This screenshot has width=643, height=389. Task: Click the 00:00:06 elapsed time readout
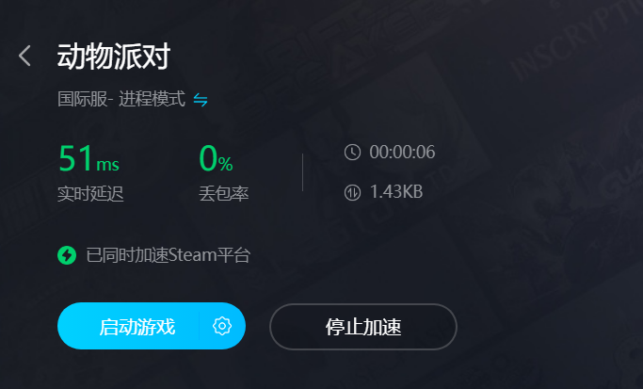(402, 153)
